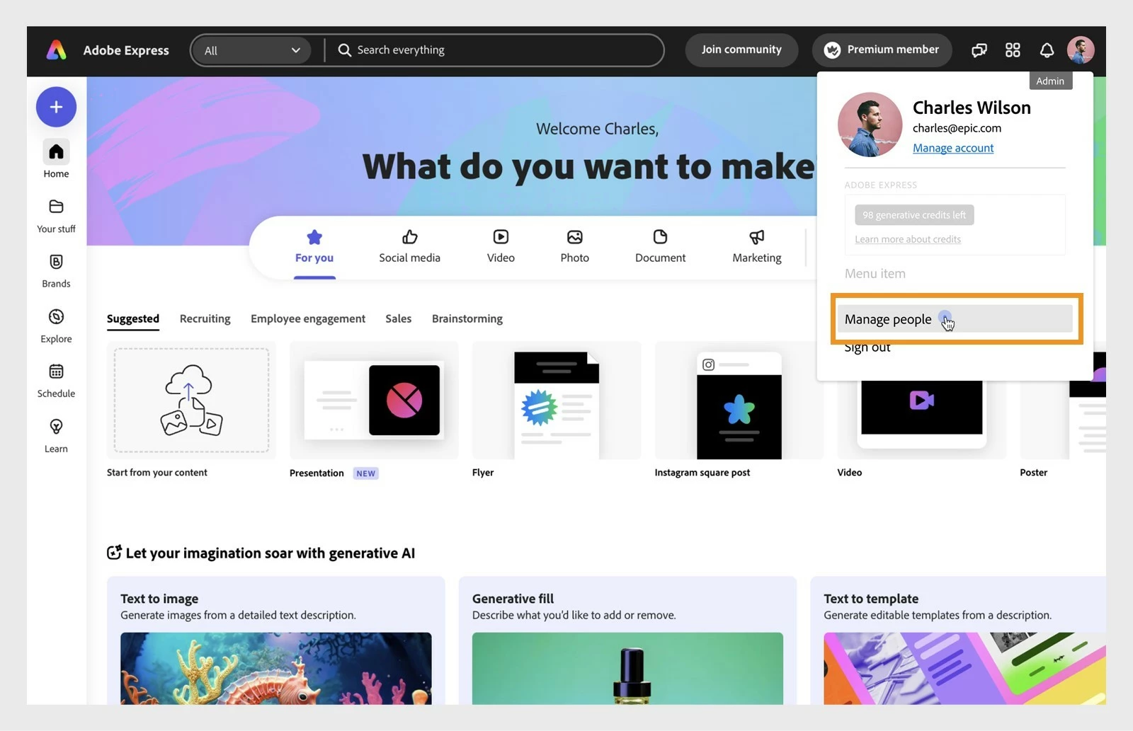
Task: Switch to Employee engagement filter
Action: click(x=308, y=318)
